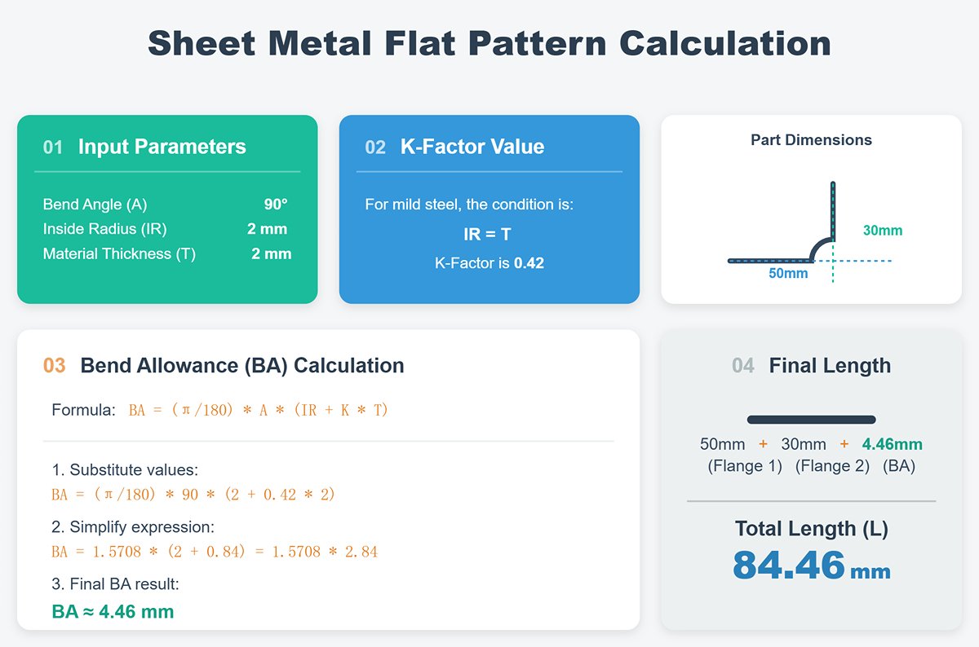This screenshot has width=979, height=647.
Task: Select the Inside Radius 2 mm value
Action: click(x=268, y=229)
